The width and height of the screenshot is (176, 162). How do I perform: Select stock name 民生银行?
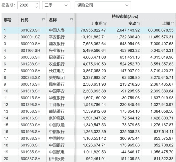pyautogui.click(x=57, y=84)
